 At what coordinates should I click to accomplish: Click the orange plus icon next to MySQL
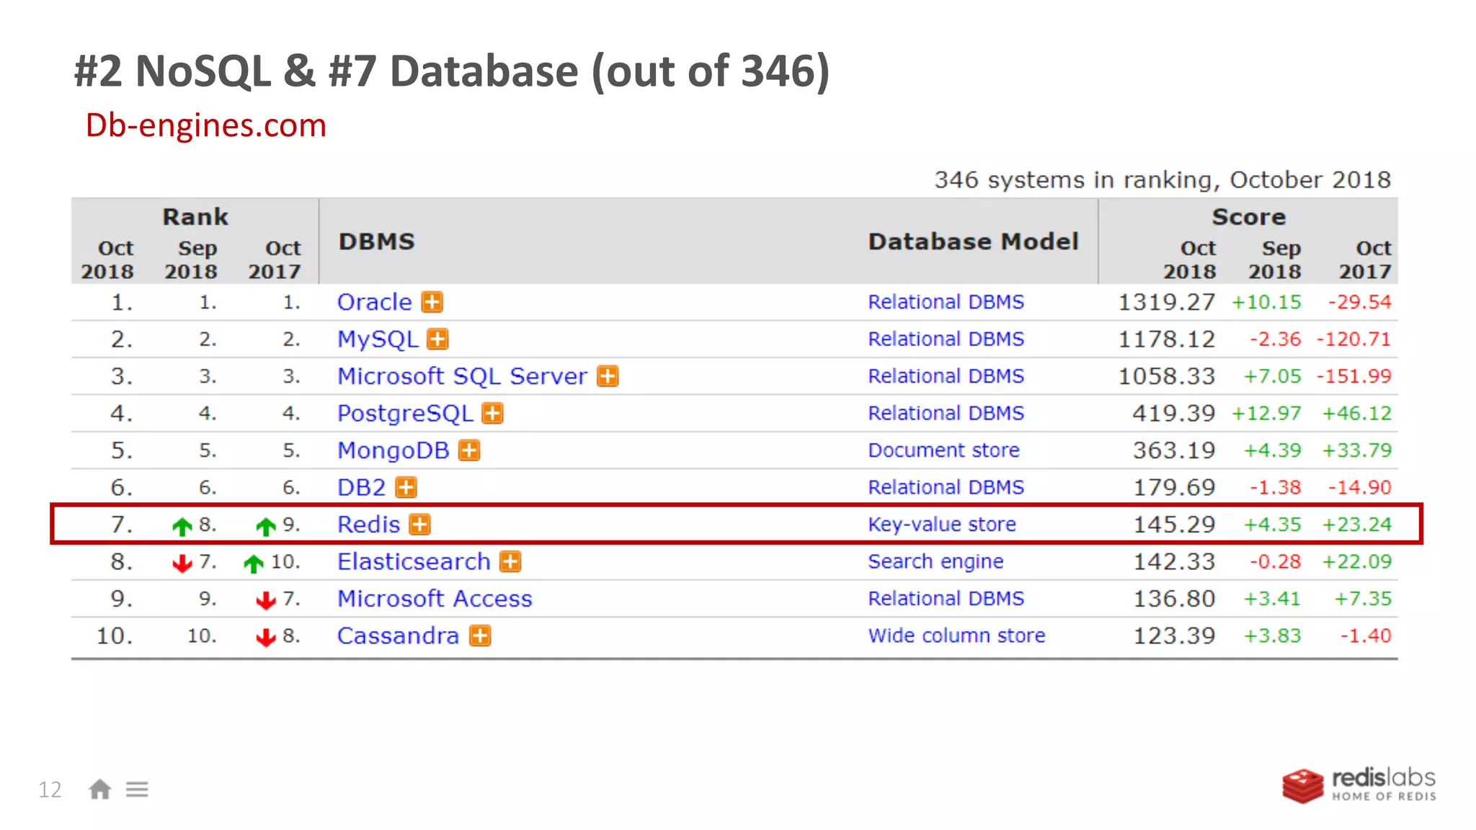(x=437, y=339)
